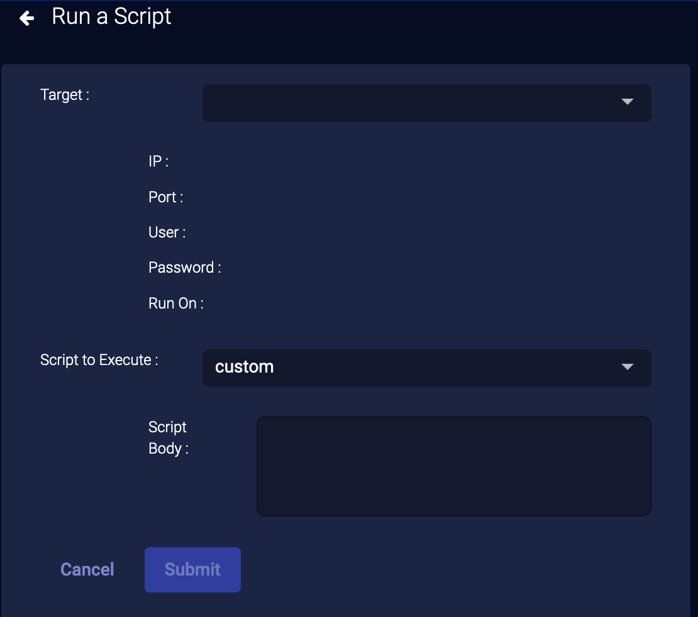Click the 'Target :' field label
This screenshot has height=617, width=698.
[65, 95]
